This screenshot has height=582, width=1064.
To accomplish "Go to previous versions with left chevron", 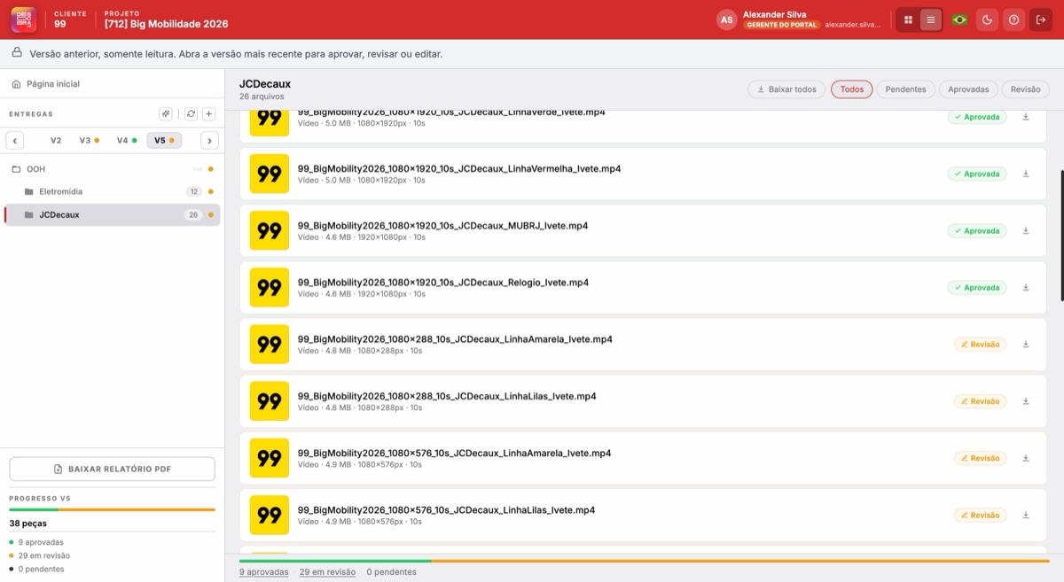I will [x=15, y=140].
